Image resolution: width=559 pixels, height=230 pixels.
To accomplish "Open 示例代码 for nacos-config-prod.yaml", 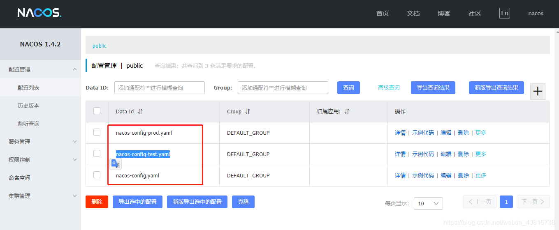I will point(423,133).
